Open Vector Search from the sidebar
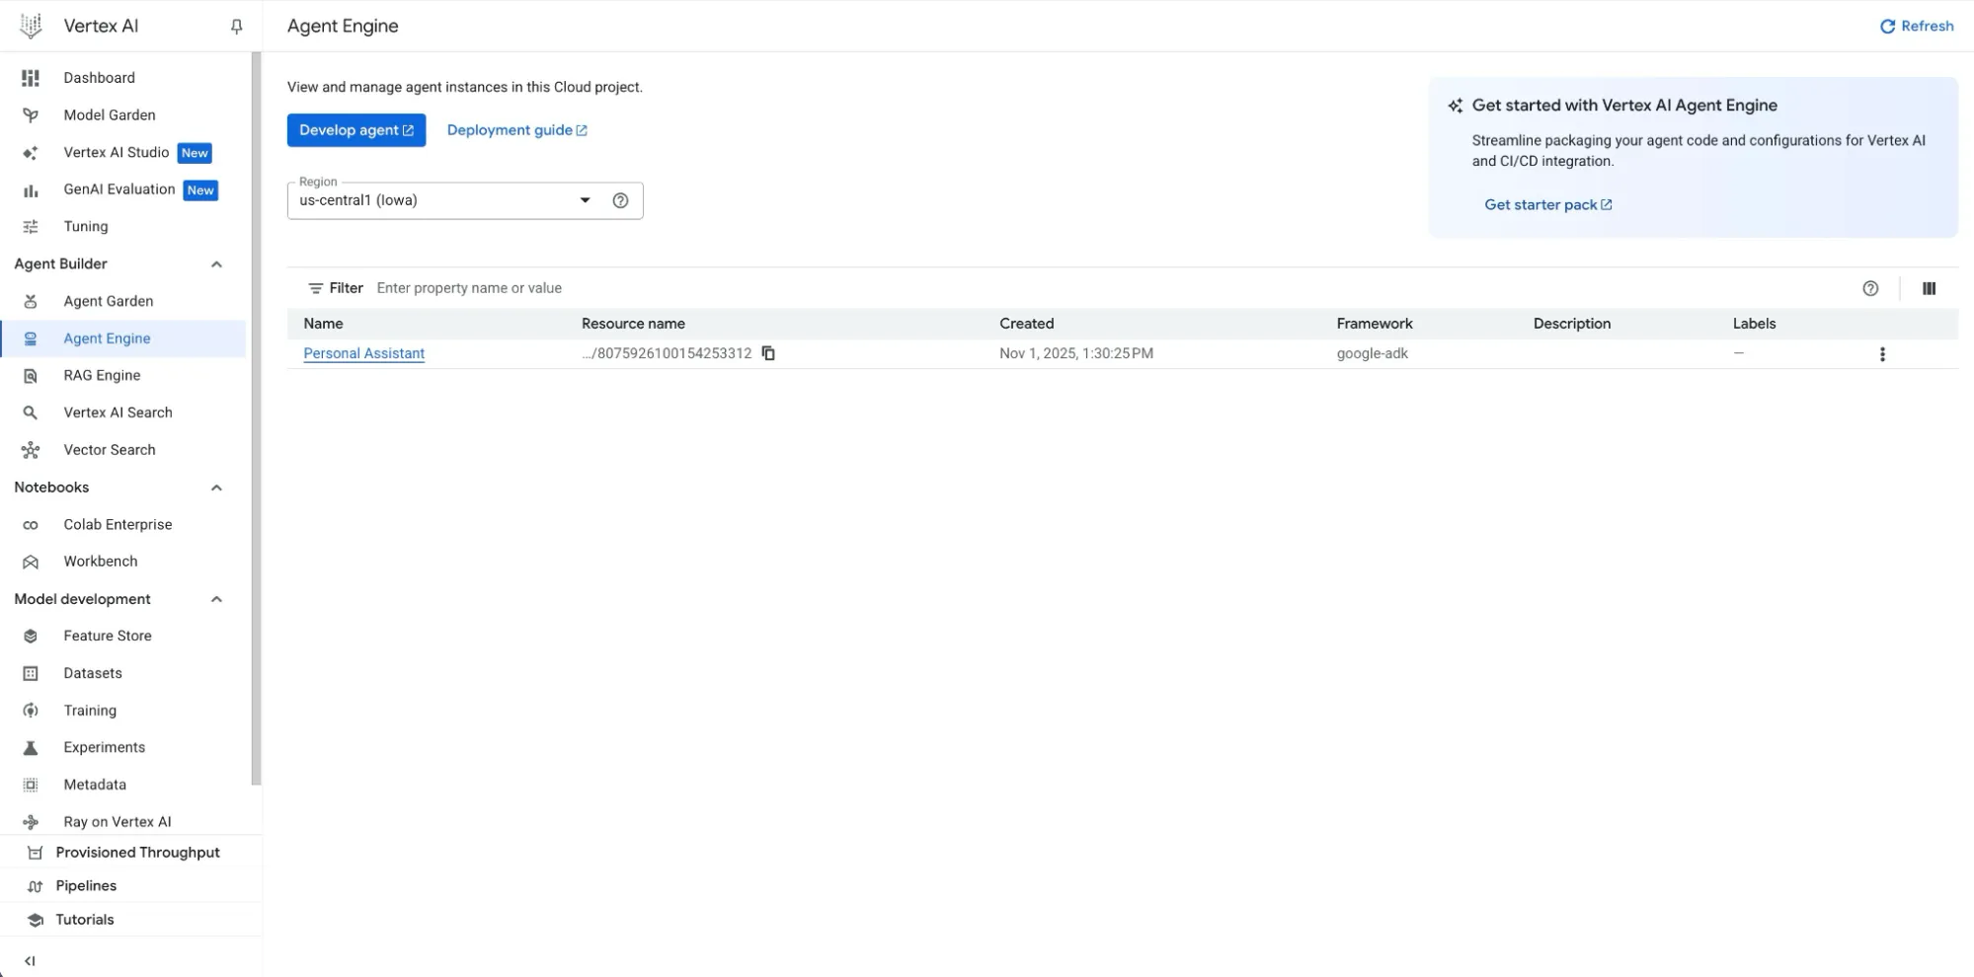Screen dimensions: 1974x977 (x=109, y=450)
